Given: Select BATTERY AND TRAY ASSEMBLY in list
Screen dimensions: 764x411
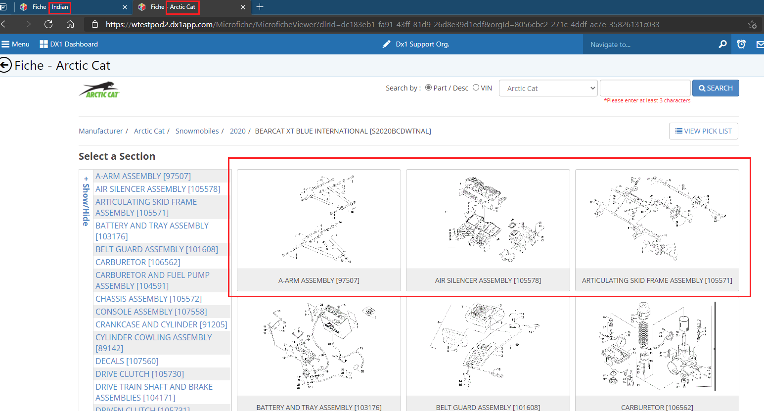Looking at the screenshot, I should click(152, 231).
